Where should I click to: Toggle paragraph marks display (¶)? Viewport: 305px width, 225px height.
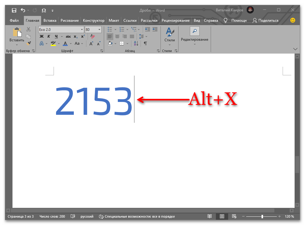(145, 43)
